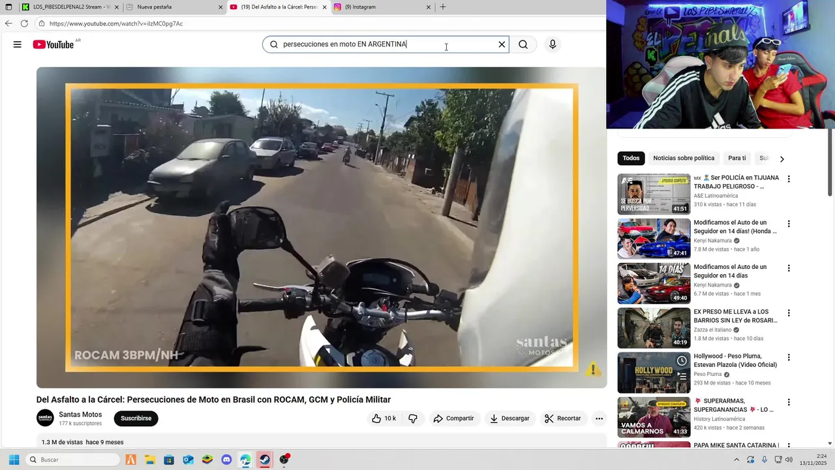Open more actions for the video (three dots)
Viewport: 835px width, 470px height.
tap(599, 418)
